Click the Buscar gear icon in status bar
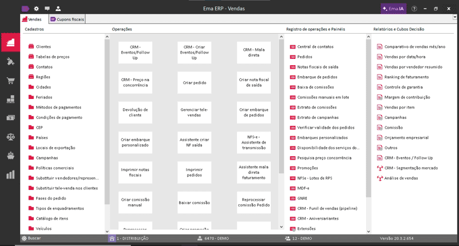The width and height of the screenshot is (459, 246). coord(24,239)
